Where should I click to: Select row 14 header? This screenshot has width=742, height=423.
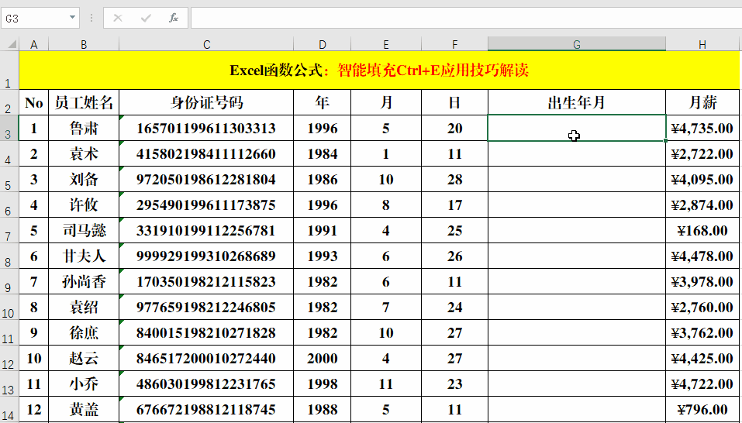(9, 409)
